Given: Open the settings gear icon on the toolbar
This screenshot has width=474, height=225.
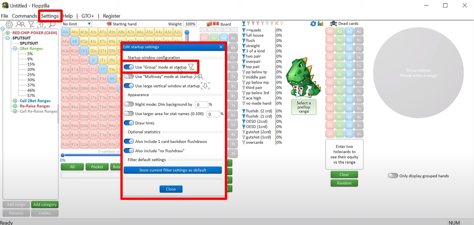Looking at the screenshot, I should coord(8,24).
